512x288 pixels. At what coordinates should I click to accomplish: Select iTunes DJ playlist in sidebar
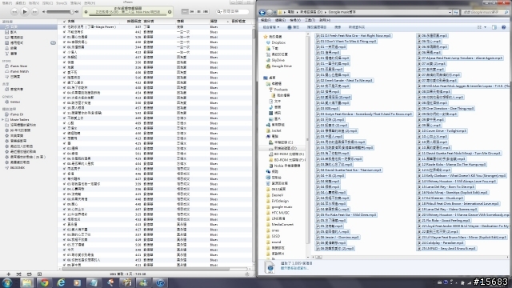17,114
